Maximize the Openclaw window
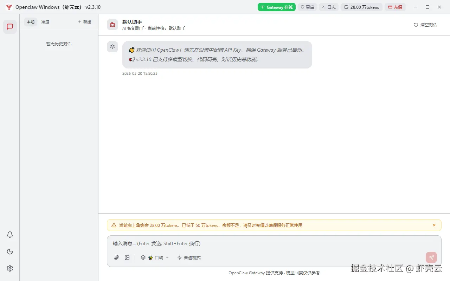This screenshot has height=281, width=450. point(427,7)
